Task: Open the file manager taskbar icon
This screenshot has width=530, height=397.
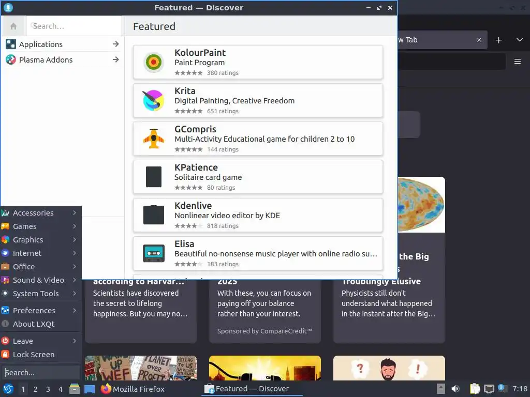Action: pyautogui.click(x=75, y=389)
